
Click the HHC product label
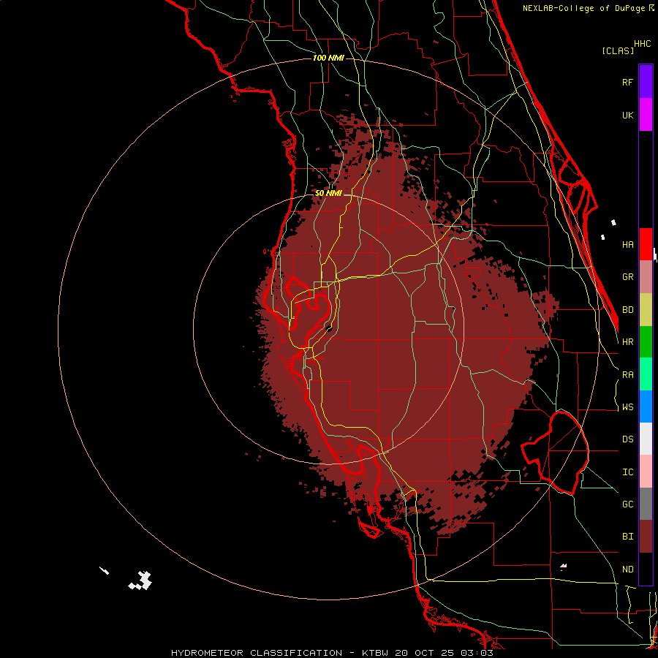point(642,44)
